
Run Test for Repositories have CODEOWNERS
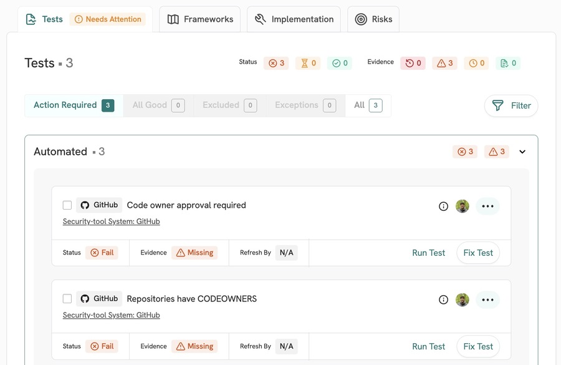[x=429, y=346]
